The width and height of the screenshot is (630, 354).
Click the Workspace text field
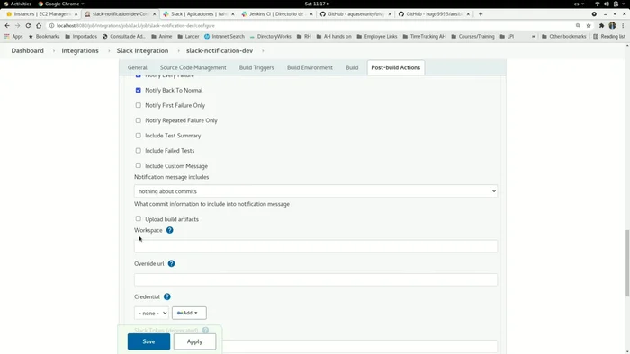316,246
